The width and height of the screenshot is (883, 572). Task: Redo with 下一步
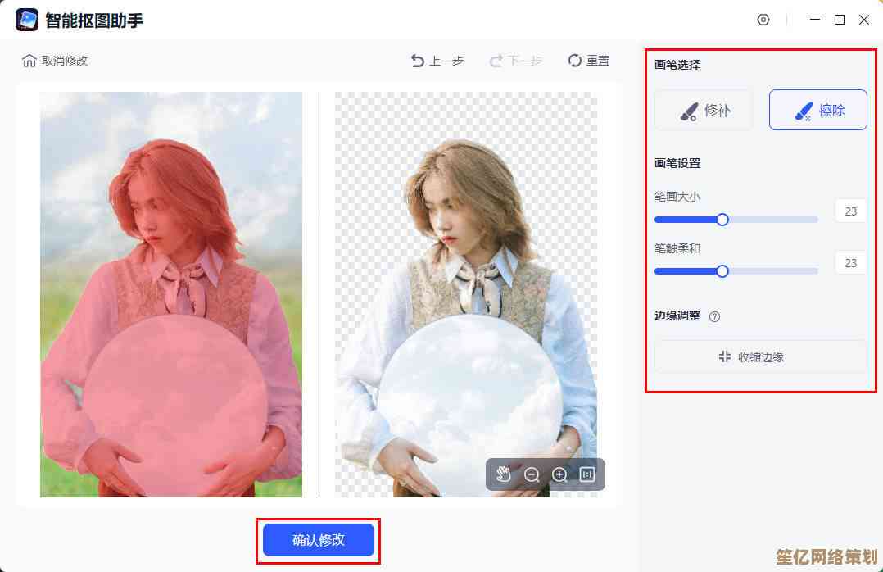[516, 61]
